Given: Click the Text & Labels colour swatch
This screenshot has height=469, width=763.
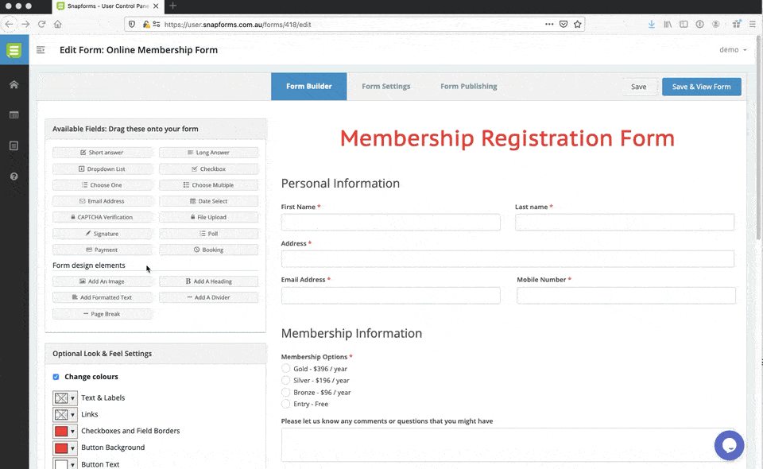Looking at the screenshot, I should tap(61, 398).
